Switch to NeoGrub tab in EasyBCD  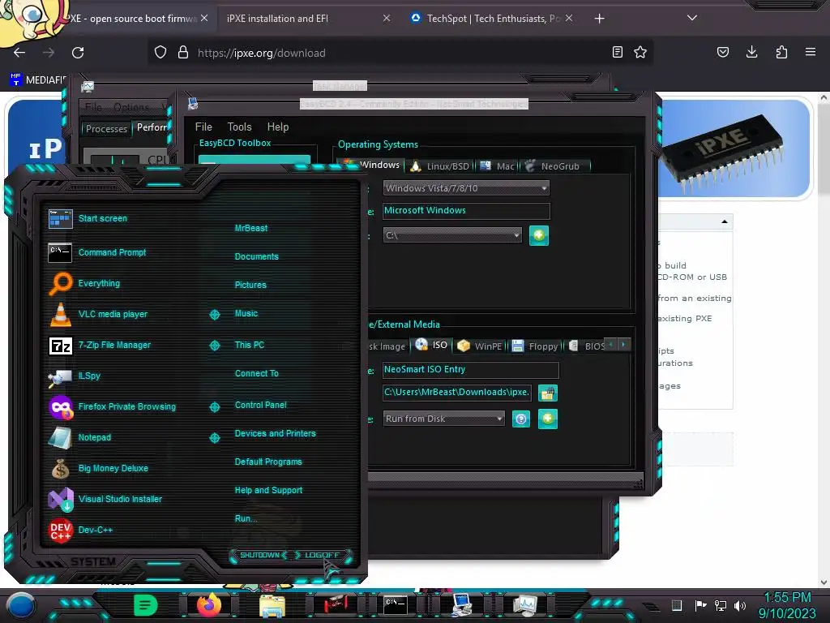pos(554,166)
